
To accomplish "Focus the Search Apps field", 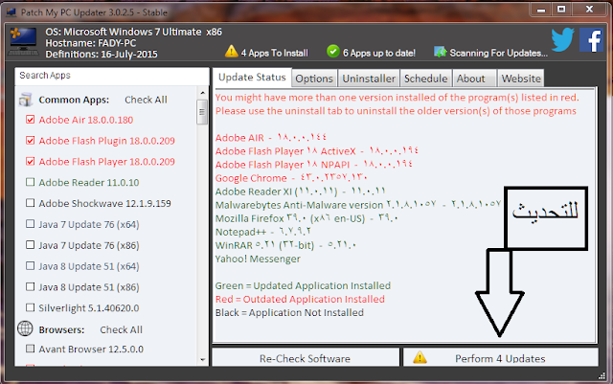I will (x=112, y=76).
